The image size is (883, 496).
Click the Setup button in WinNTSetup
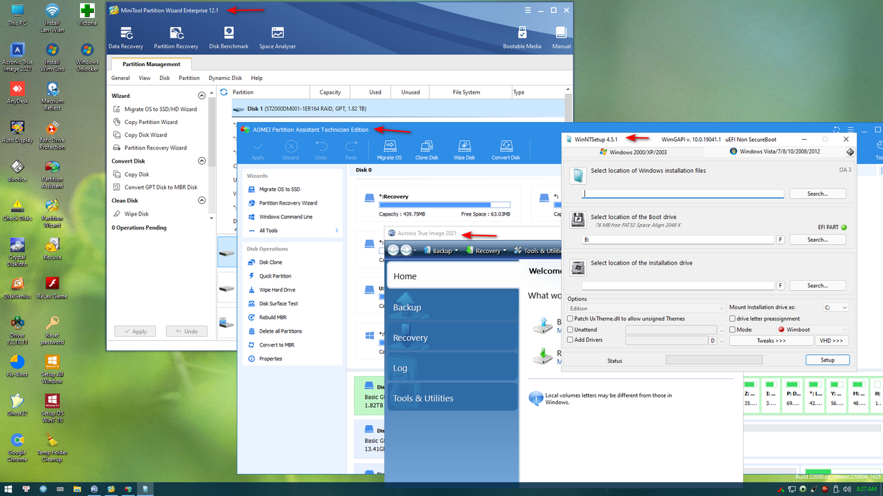point(827,360)
